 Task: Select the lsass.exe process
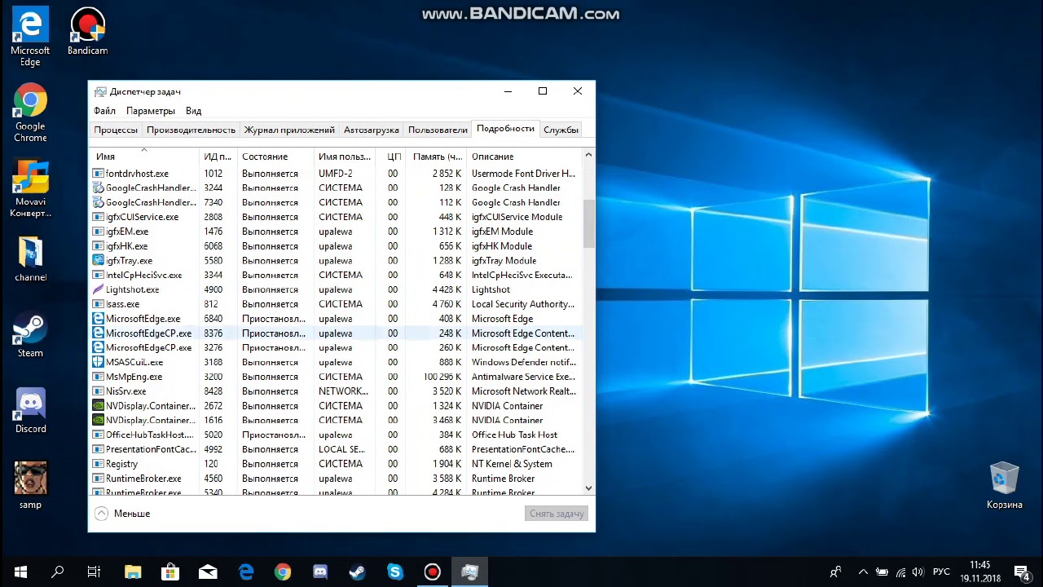point(335,304)
